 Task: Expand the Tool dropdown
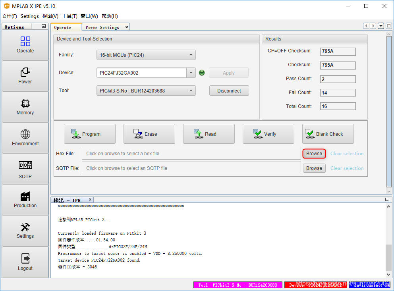pos(146,91)
